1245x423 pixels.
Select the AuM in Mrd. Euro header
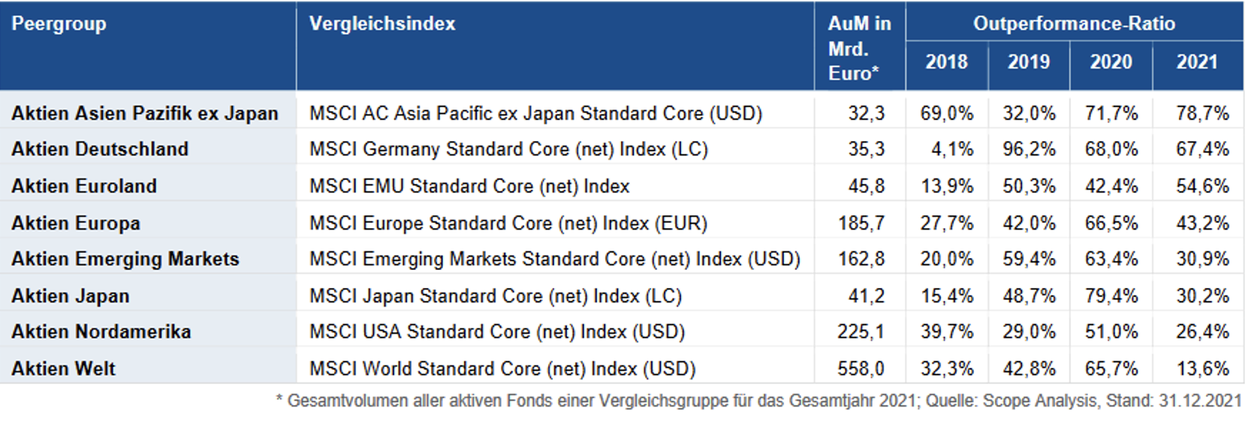(859, 49)
